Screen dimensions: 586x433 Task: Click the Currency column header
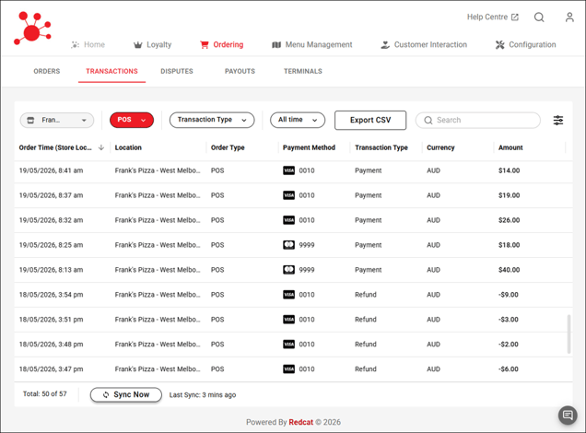click(x=440, y=147)
